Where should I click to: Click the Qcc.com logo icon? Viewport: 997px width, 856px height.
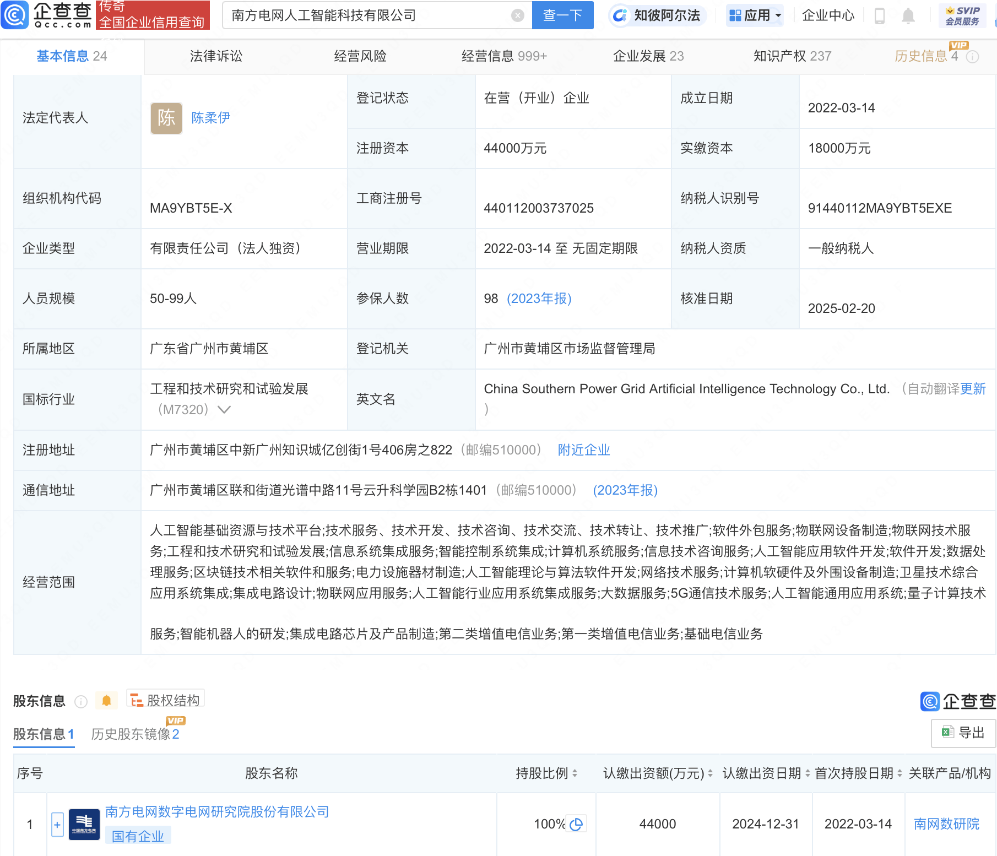[x=15, y=15]
